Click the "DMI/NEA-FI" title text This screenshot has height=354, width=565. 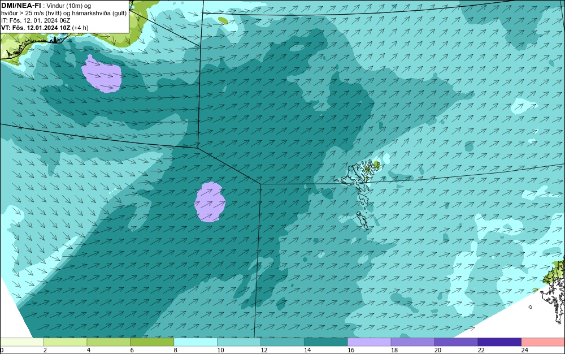21,6
